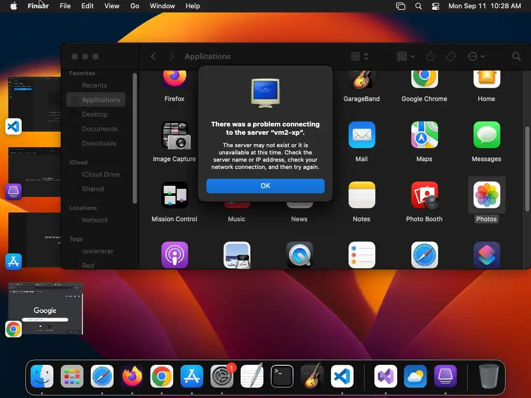Screen dimensions: 531x398
Task: Switch to the Visual Studio Code stage thumbnail
Action: tap(35, 104)
